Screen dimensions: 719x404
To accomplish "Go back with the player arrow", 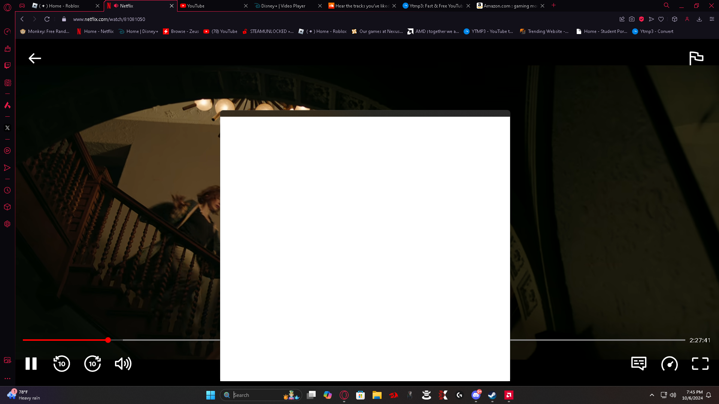I will tap(35, 58).
